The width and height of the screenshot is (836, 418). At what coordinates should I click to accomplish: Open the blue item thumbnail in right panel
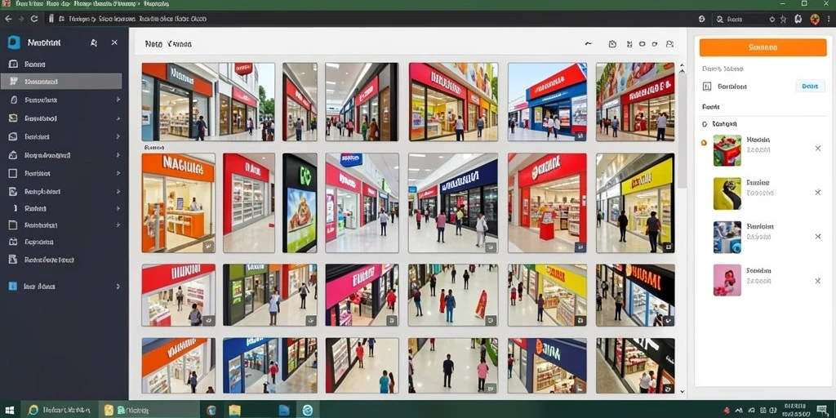pos(727,238)
